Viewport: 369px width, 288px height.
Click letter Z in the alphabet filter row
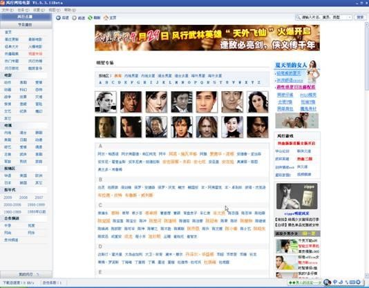click(x=259, y=83)
